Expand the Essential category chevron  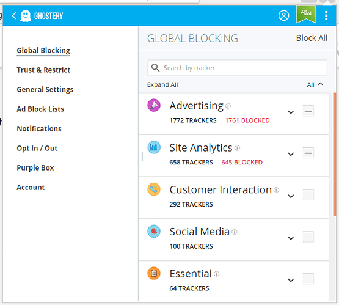[291, 280]
